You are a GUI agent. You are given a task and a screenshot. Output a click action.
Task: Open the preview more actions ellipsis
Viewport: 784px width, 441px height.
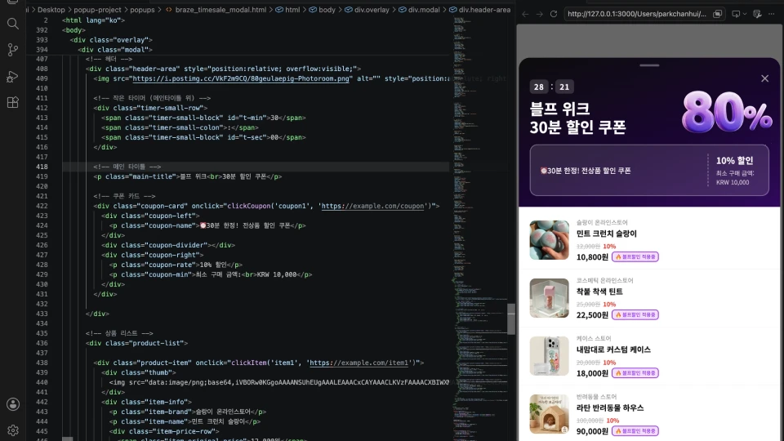[772, 14]
